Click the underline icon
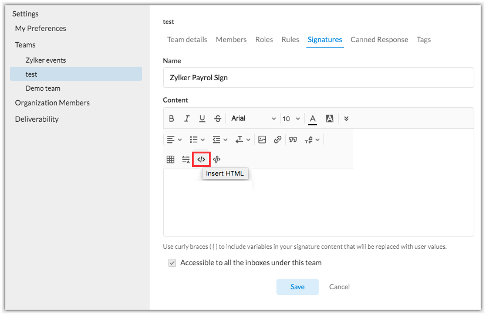 pos(202,119)
